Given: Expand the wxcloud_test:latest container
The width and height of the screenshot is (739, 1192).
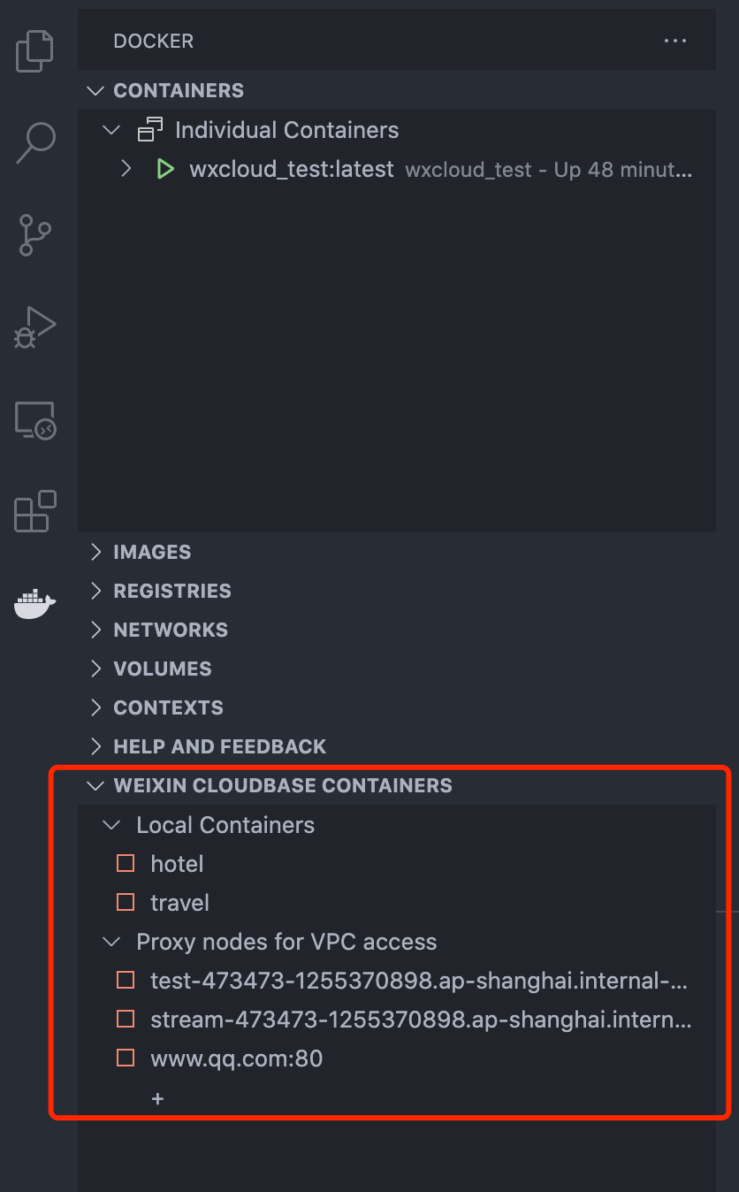Looking at the screenshot, I should point(126,169).
